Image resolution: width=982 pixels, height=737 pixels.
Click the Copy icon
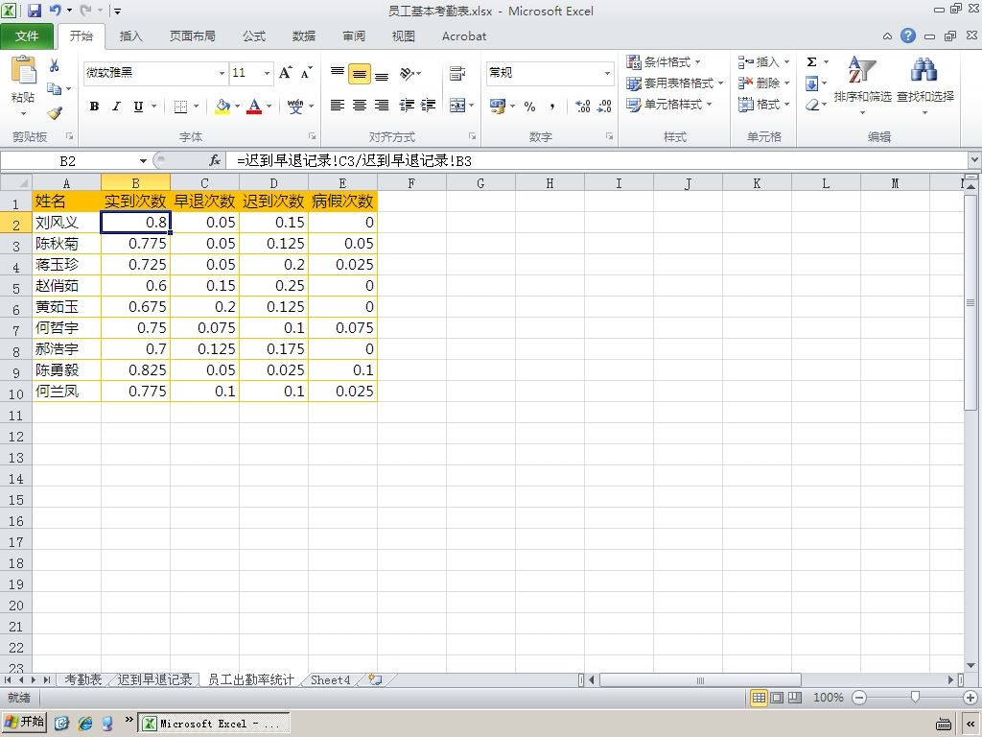[55, 88]
